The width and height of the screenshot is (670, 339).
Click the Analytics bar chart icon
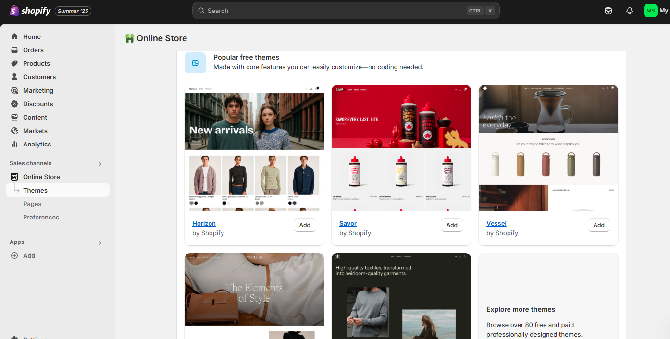[x=14, y=144]
